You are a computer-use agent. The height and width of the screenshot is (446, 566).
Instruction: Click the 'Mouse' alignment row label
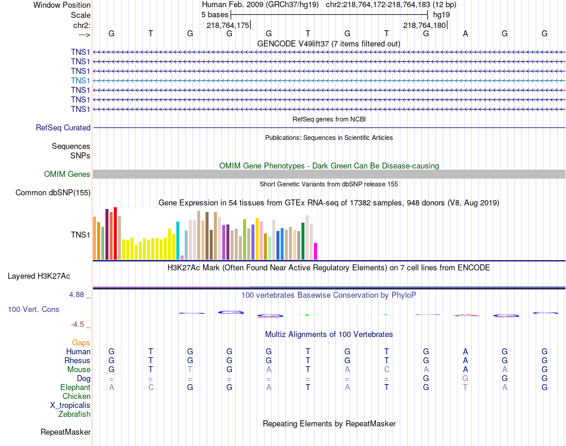pos(79,370)
